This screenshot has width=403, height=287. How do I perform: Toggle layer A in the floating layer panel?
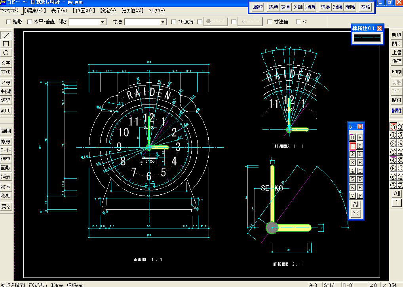[x=360, y=154]
